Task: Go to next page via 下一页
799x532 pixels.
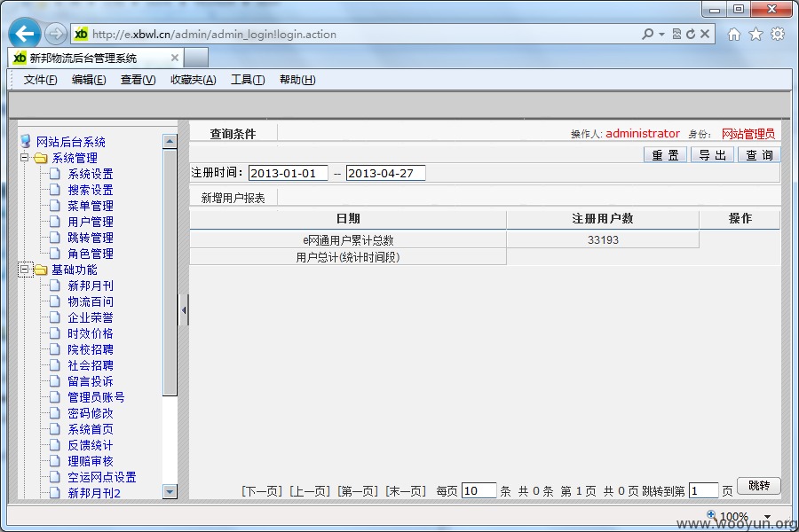Action: (262, 490)
